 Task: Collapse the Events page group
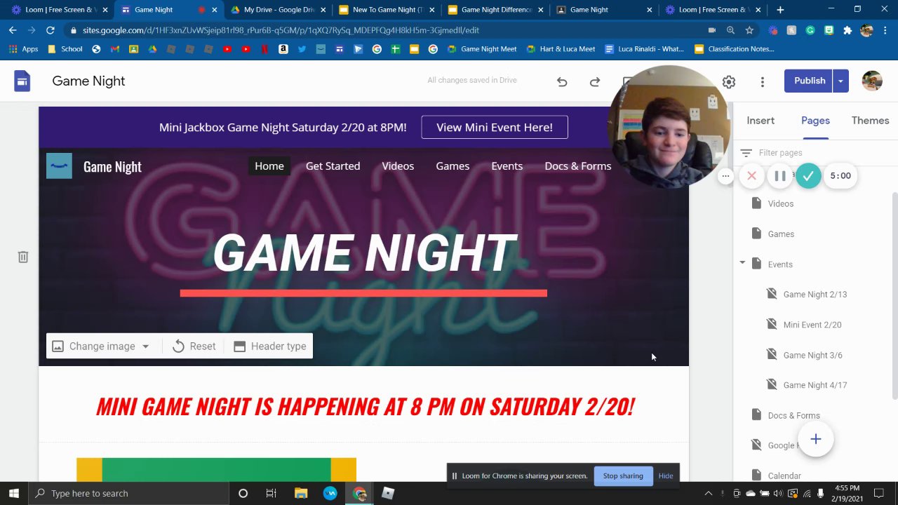pyautogui.click(x=742, y=263)
